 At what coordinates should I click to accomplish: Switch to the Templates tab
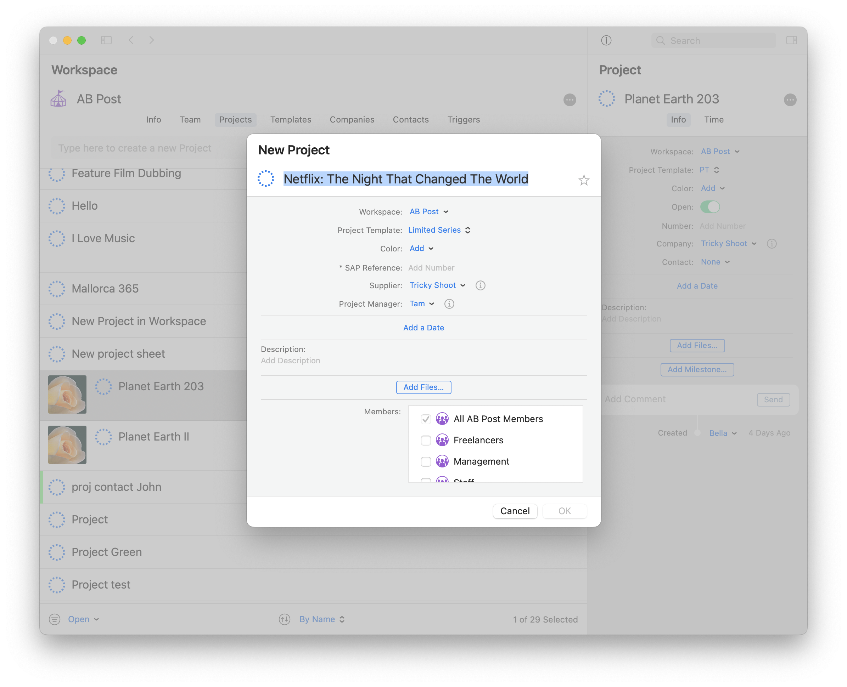click(291, 119)
